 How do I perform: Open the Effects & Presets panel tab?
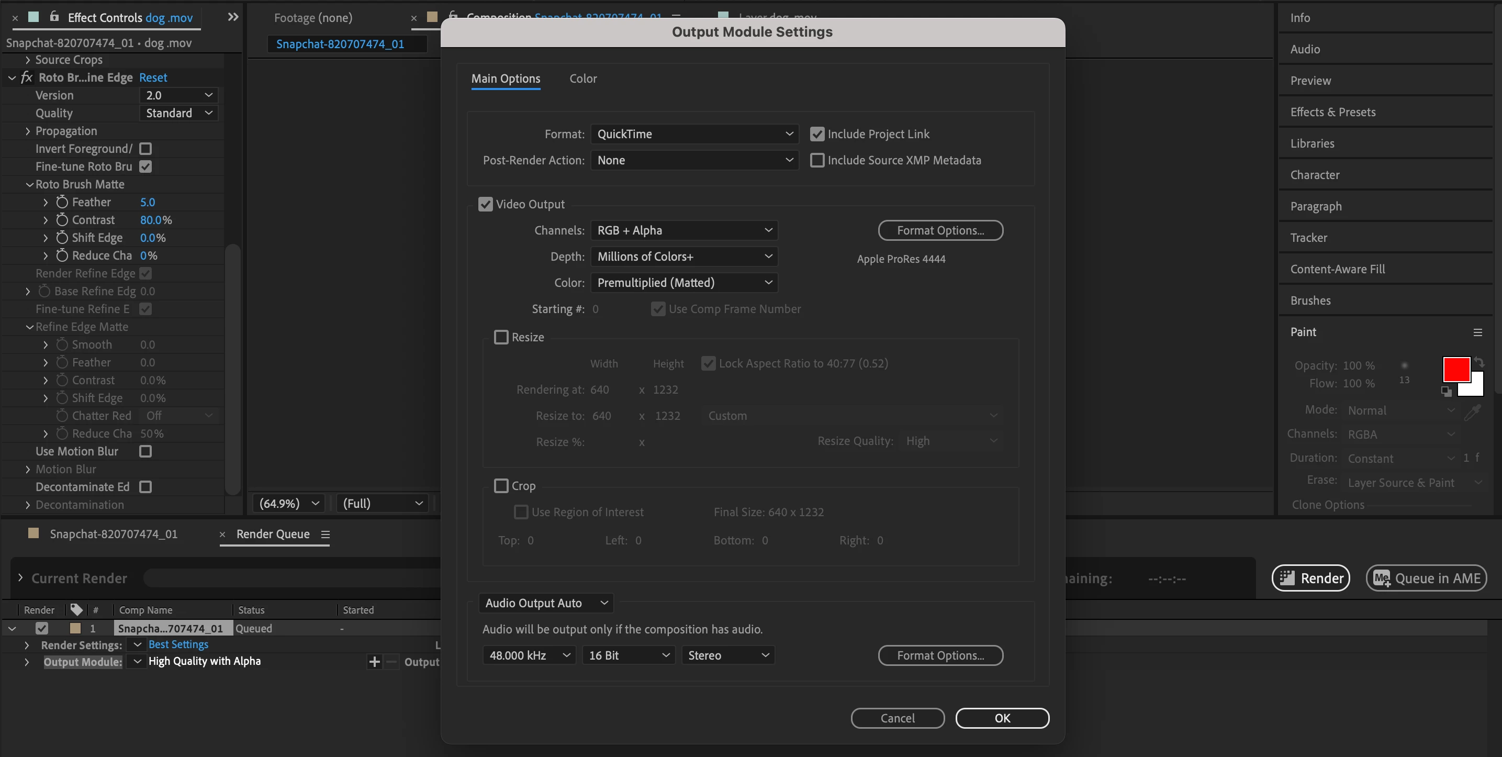[x=1332, y=112]
